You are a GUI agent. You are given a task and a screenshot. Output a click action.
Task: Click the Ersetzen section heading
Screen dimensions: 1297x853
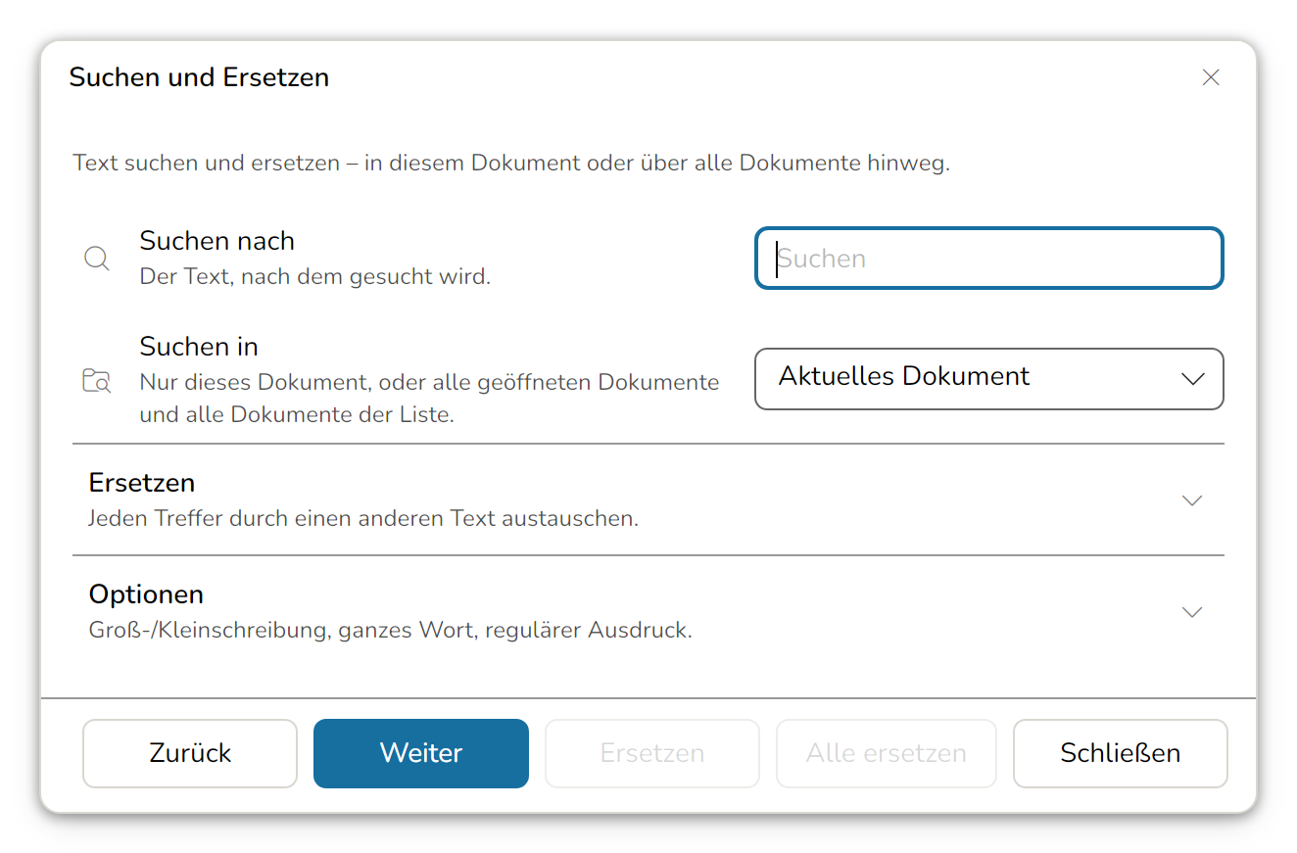tap(142, 483)
